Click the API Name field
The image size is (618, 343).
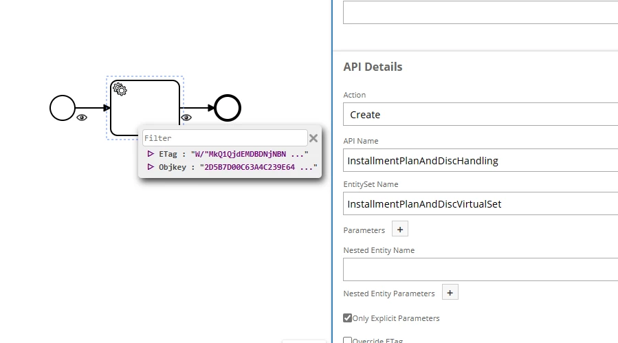(x=481, y=160)
